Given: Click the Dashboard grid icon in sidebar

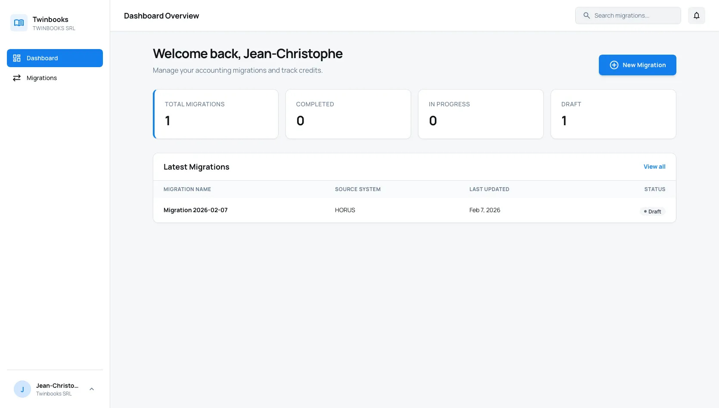Looking at the screenshot, I should [17, 58].
